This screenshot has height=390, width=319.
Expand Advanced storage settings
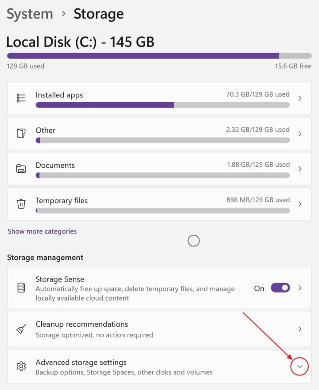300,367
